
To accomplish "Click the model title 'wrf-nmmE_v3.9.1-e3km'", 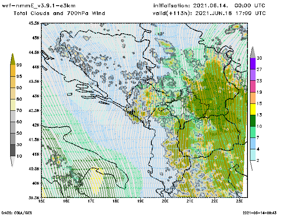I will (x=39, y=6).
